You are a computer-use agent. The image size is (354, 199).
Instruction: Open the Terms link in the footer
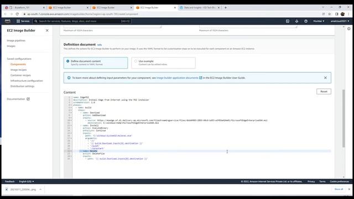pos(322,181)
